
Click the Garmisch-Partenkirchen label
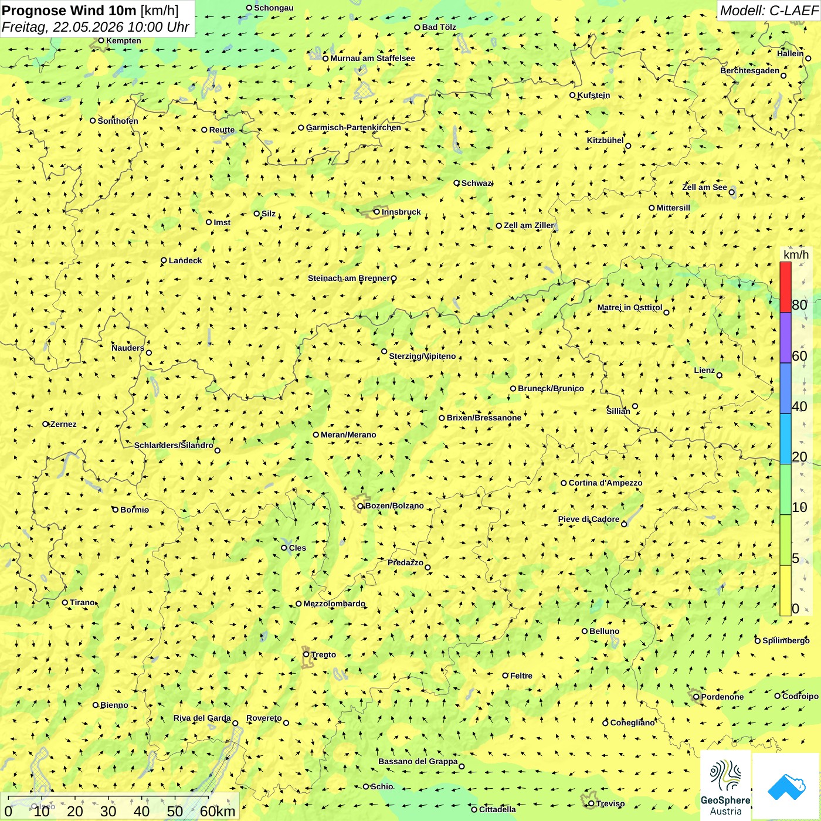point(354,127)
